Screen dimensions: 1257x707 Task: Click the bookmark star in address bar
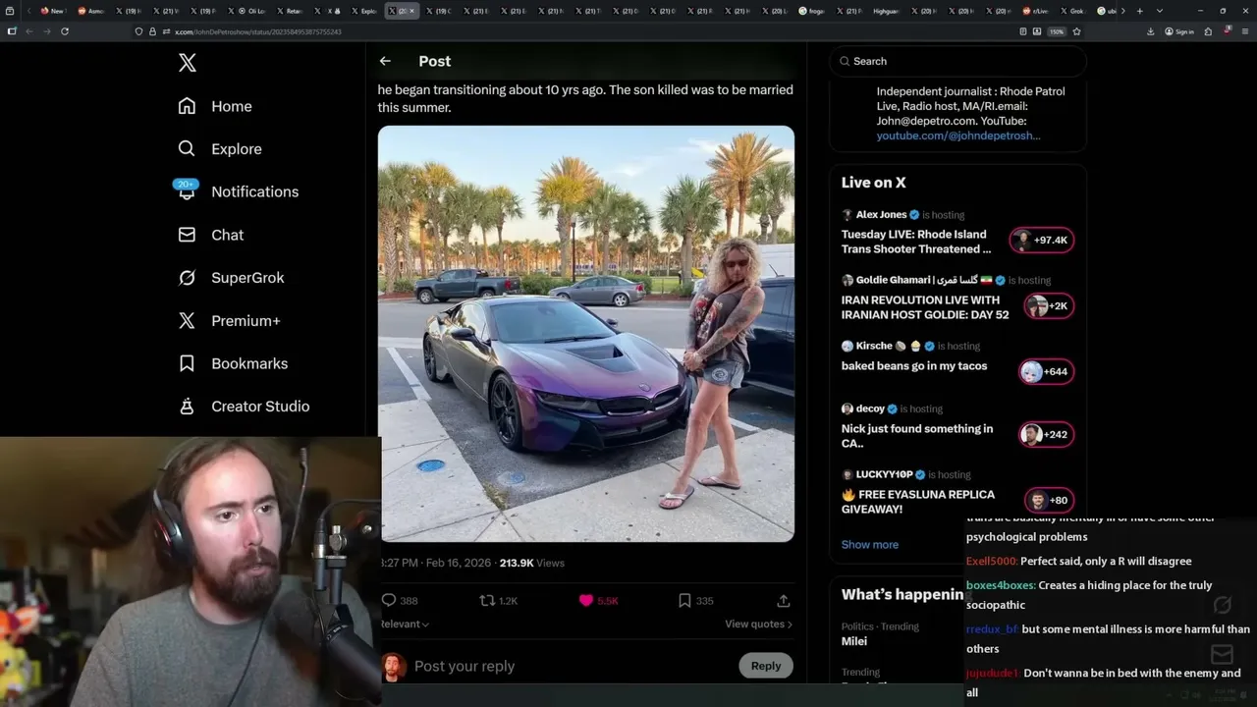(x=1077, y=31)
